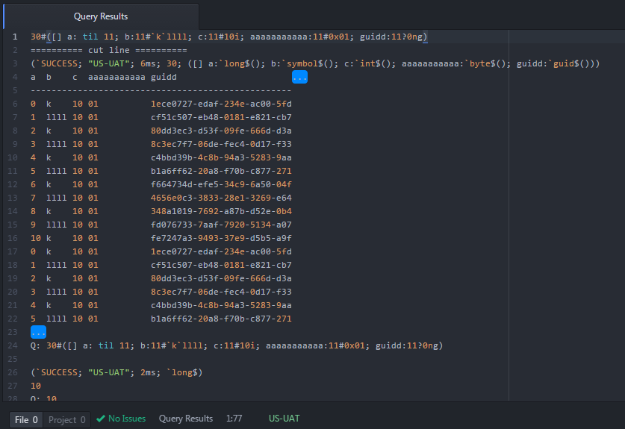Click line number 25 in gutter
The width and height of the screenshot is (625, 429).
pyautogui.click(x=13, y=359)
